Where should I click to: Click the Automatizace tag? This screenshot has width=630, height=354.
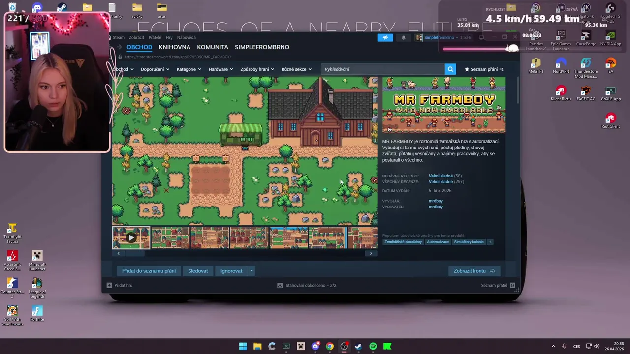point(438,242)
